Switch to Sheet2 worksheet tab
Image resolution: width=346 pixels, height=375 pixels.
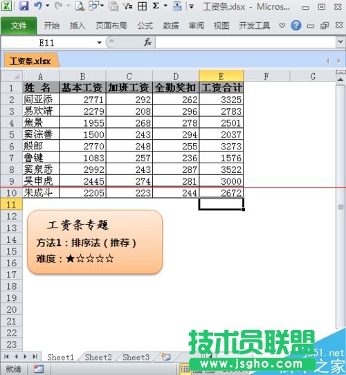(x=98, y=357)
